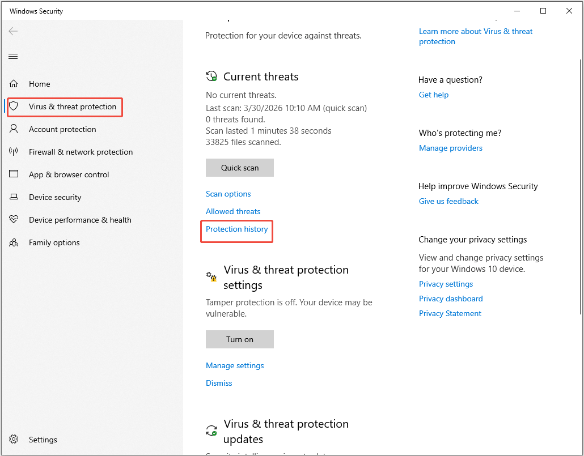The height and width of the screenshot is (456, 584).
Task: Click the person icon for Account protection
Action: (x=14, y=129)
